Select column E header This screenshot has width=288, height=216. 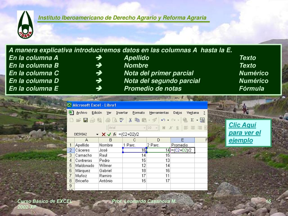tap(183, 140)
